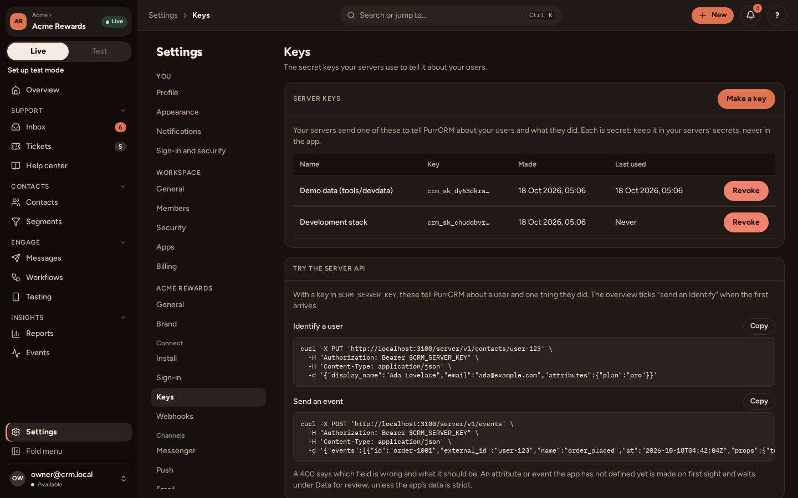
Task: Click the Overview home icon
Action: click(x=16, y=90)
